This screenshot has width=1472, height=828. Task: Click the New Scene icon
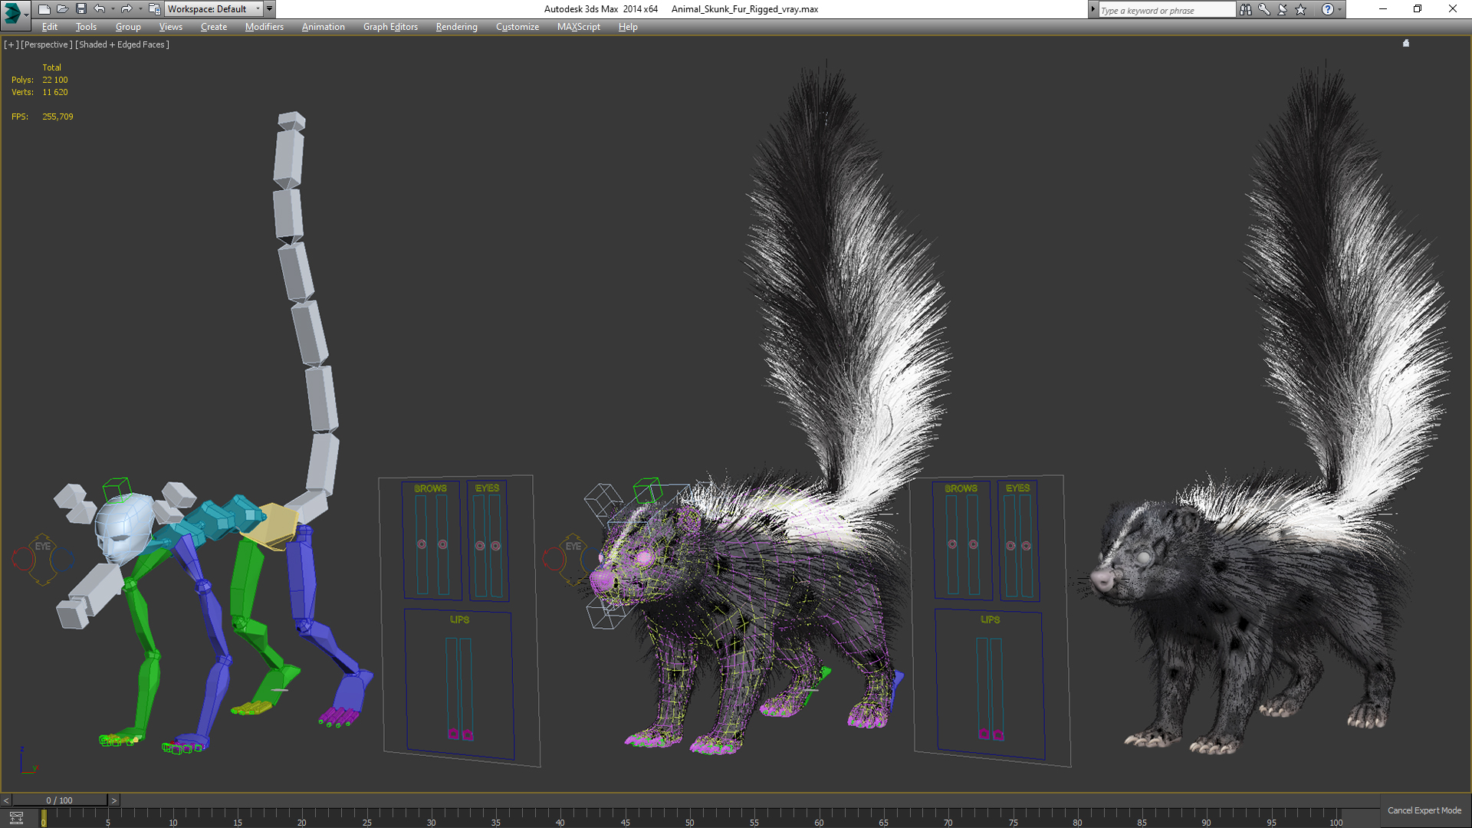coord(44,9)
